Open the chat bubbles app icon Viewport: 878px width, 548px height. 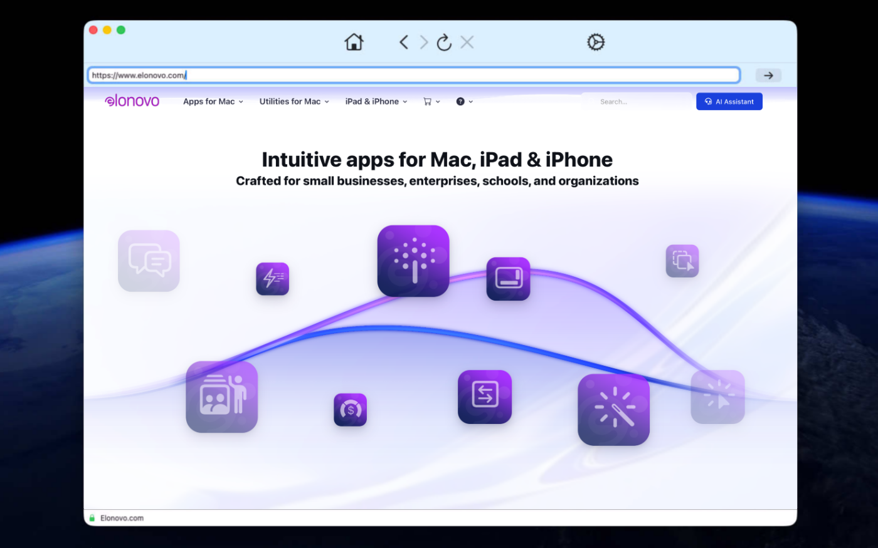149,261
